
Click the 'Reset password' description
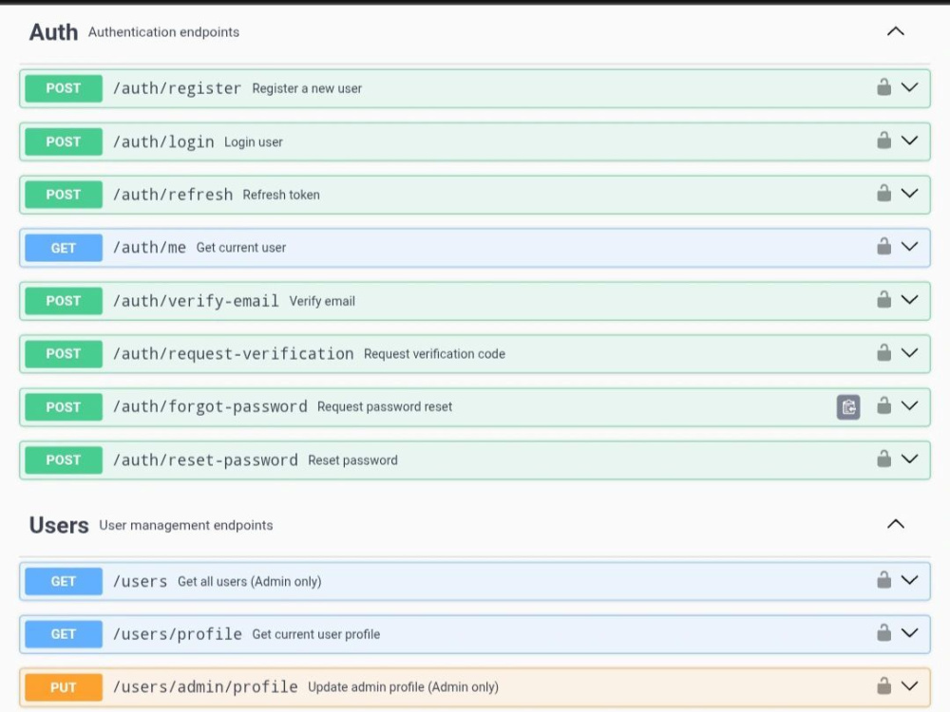point(352,460)
